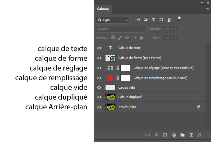Click the mask link icon on Calque de réglage

pyautogui.click(x=118, y=68)
